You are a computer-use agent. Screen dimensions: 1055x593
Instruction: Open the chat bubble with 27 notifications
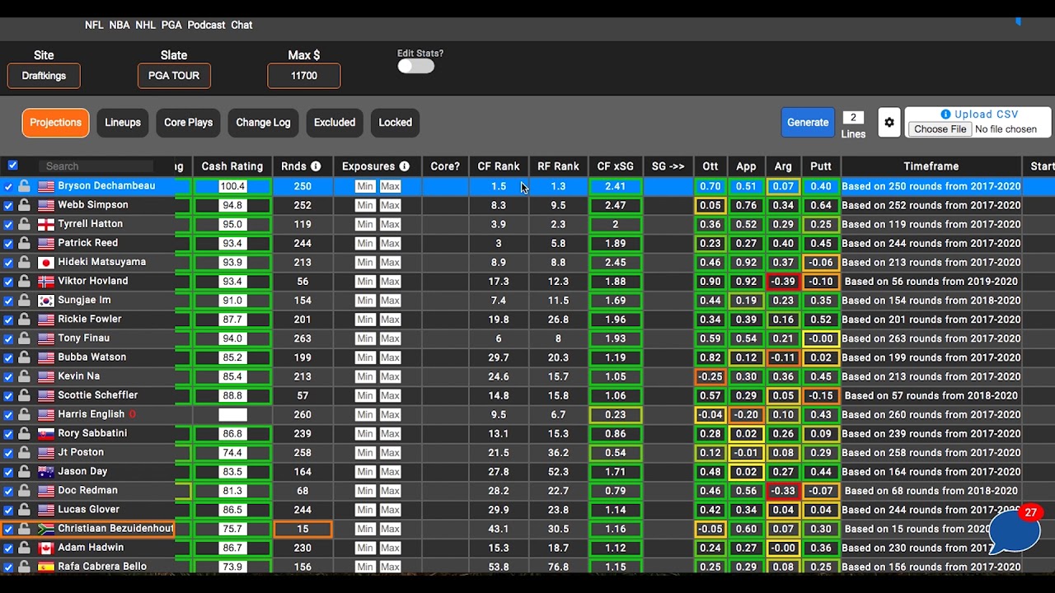coord(1014,531)
